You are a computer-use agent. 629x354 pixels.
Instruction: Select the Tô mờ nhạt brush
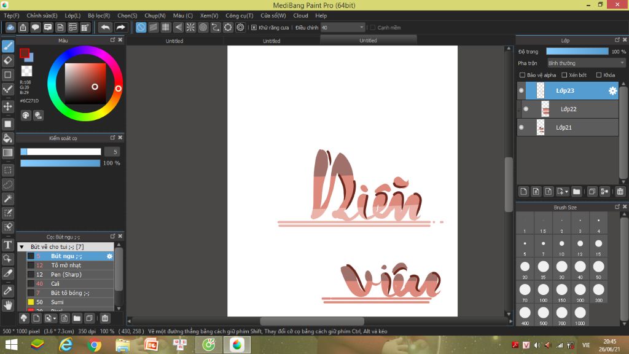coord(71,265)
